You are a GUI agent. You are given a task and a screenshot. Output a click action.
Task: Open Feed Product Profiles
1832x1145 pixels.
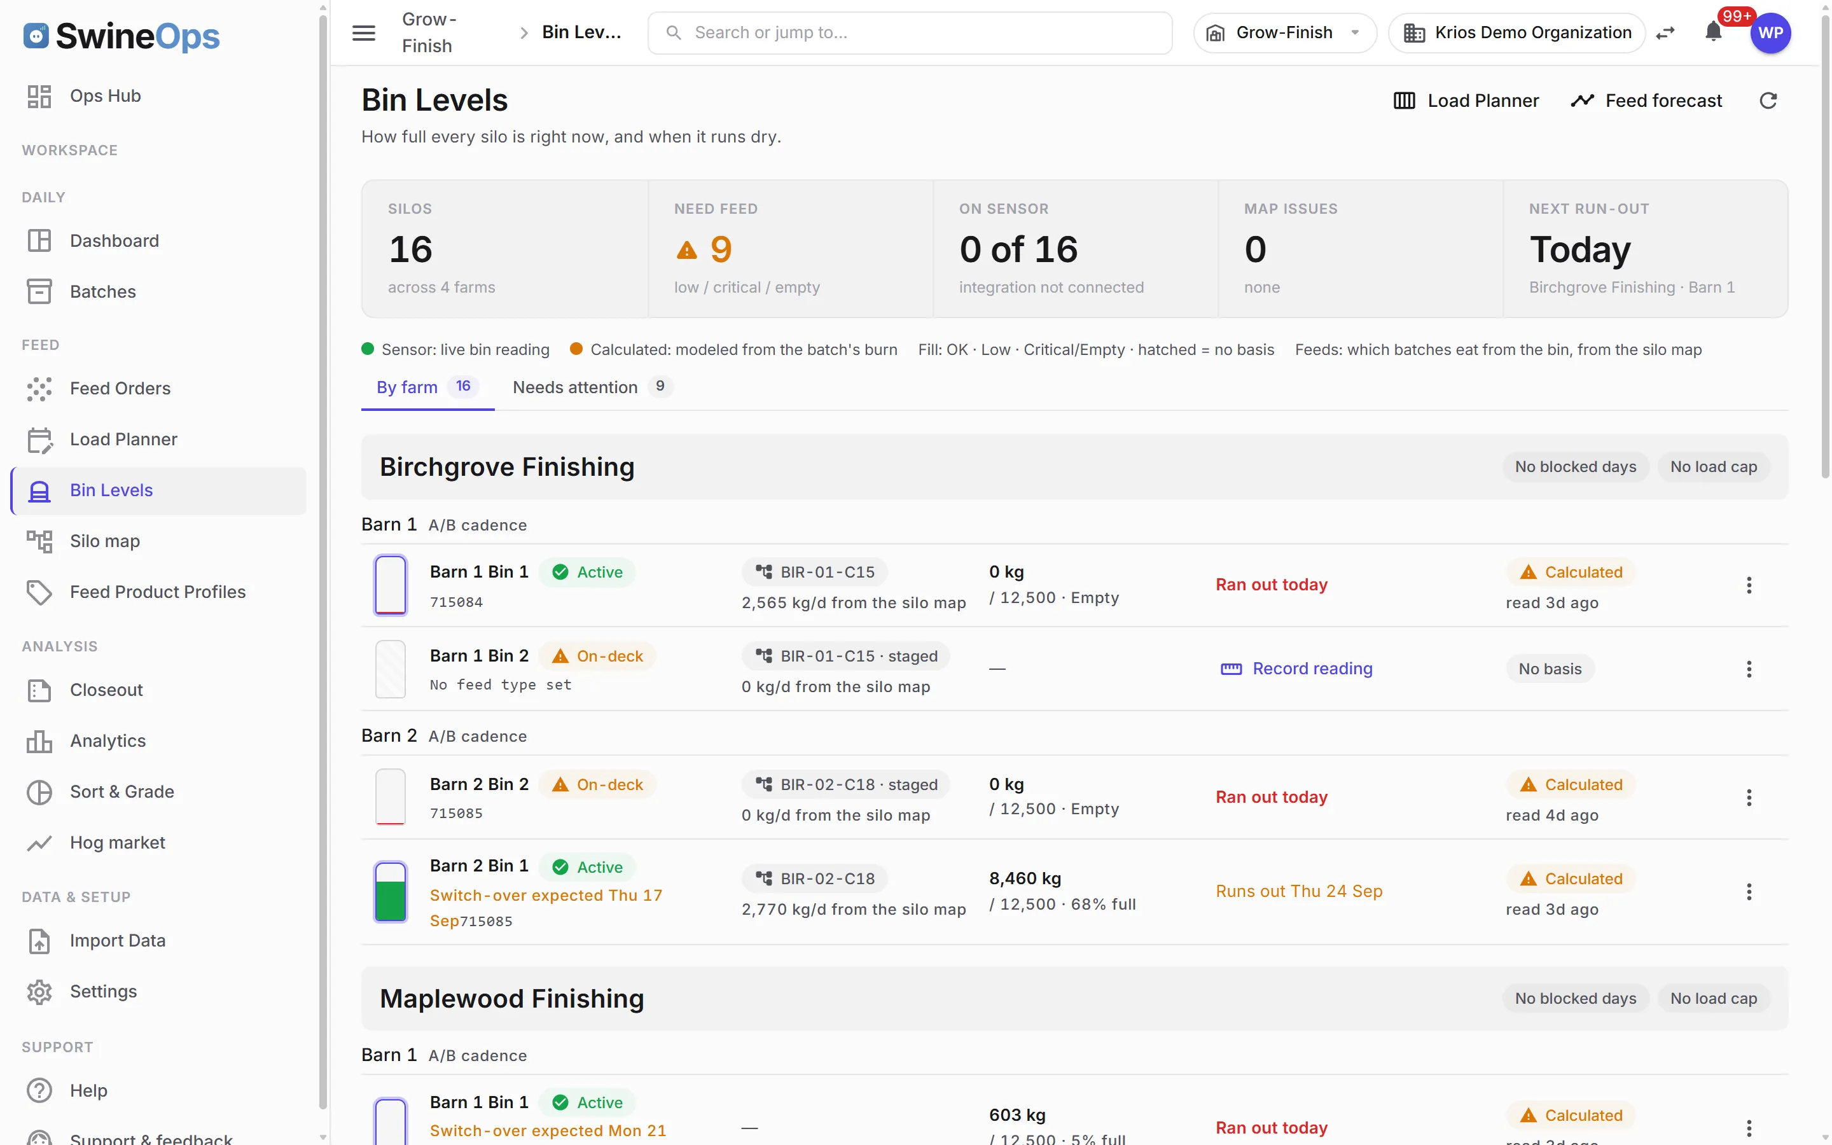point(159,592)
